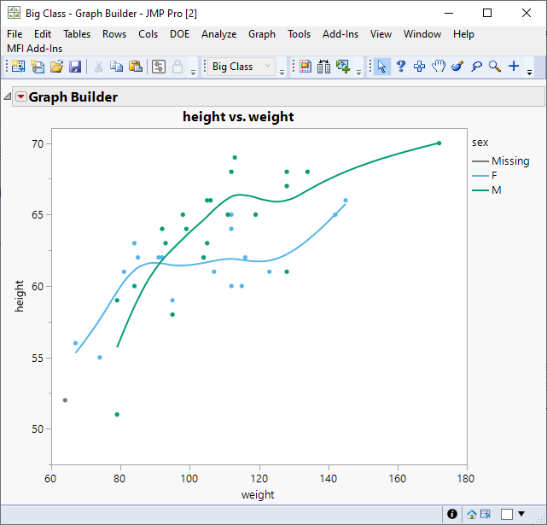Select the Arrow cursor tool

coord(381,66)
